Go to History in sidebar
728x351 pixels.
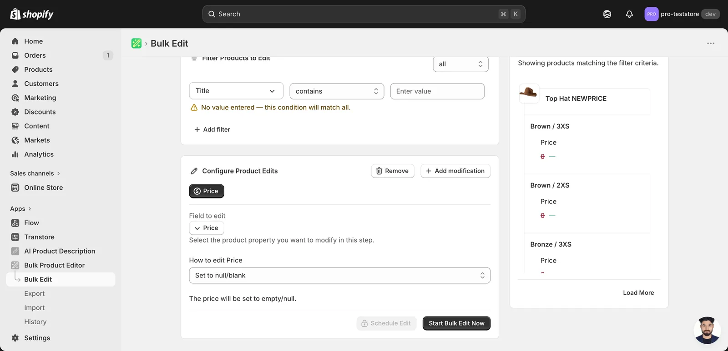tap(35, 322)
